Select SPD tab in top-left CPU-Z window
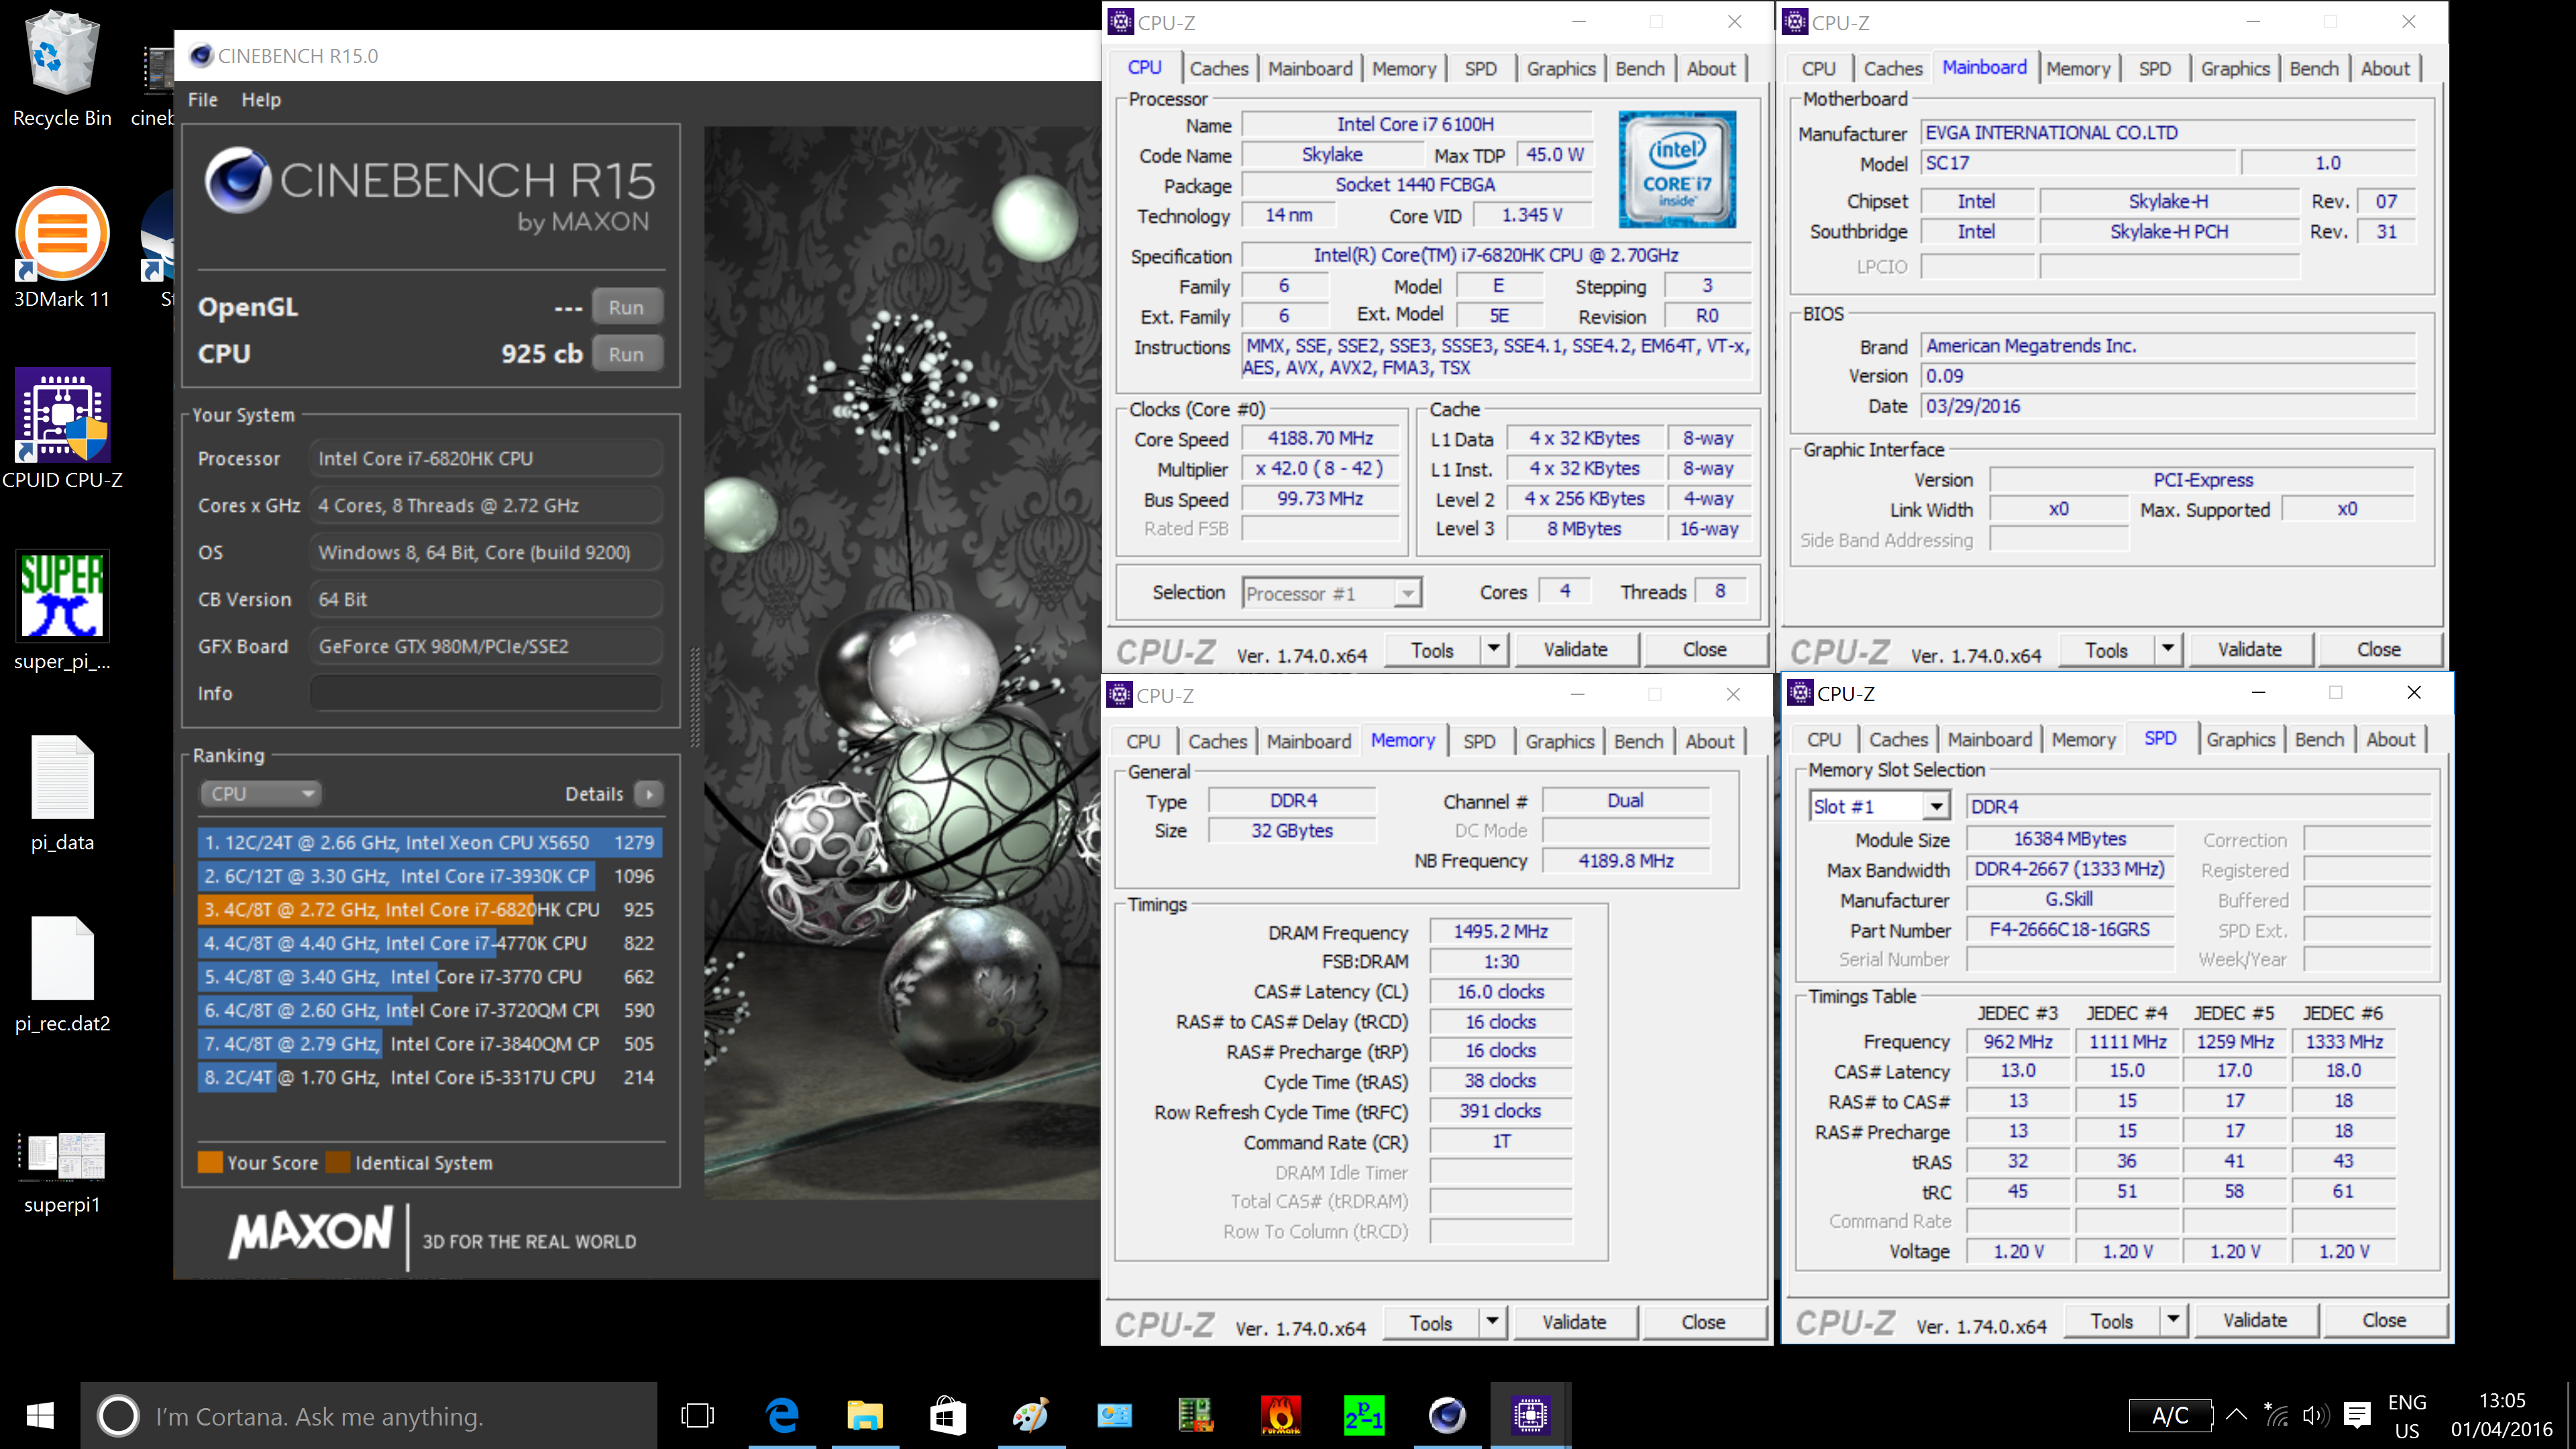 (x=1480, y=68)
